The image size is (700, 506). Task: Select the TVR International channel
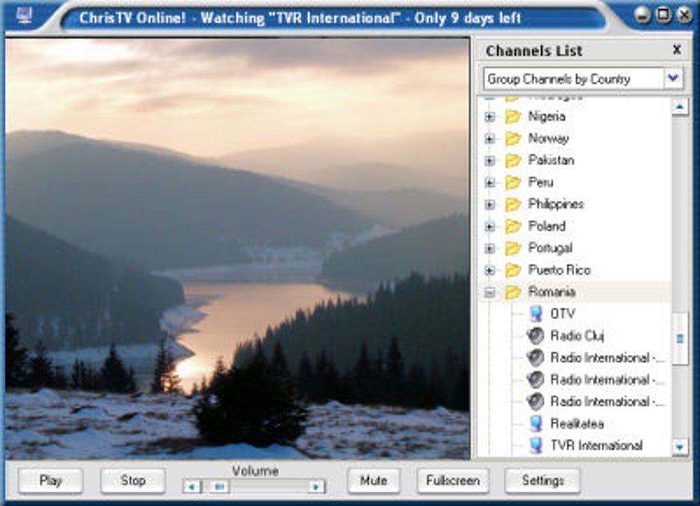[596, 446]
